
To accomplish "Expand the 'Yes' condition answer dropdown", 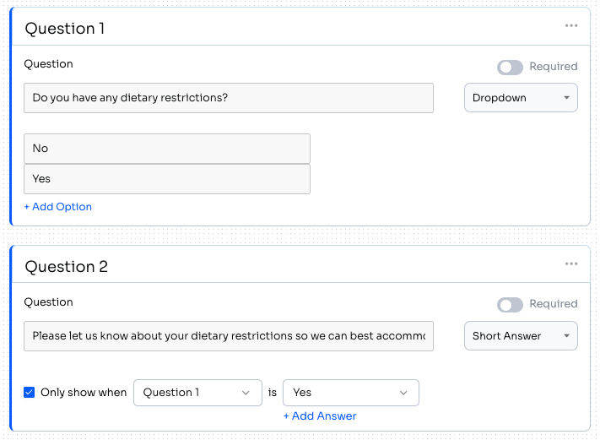I will (350, 393).
